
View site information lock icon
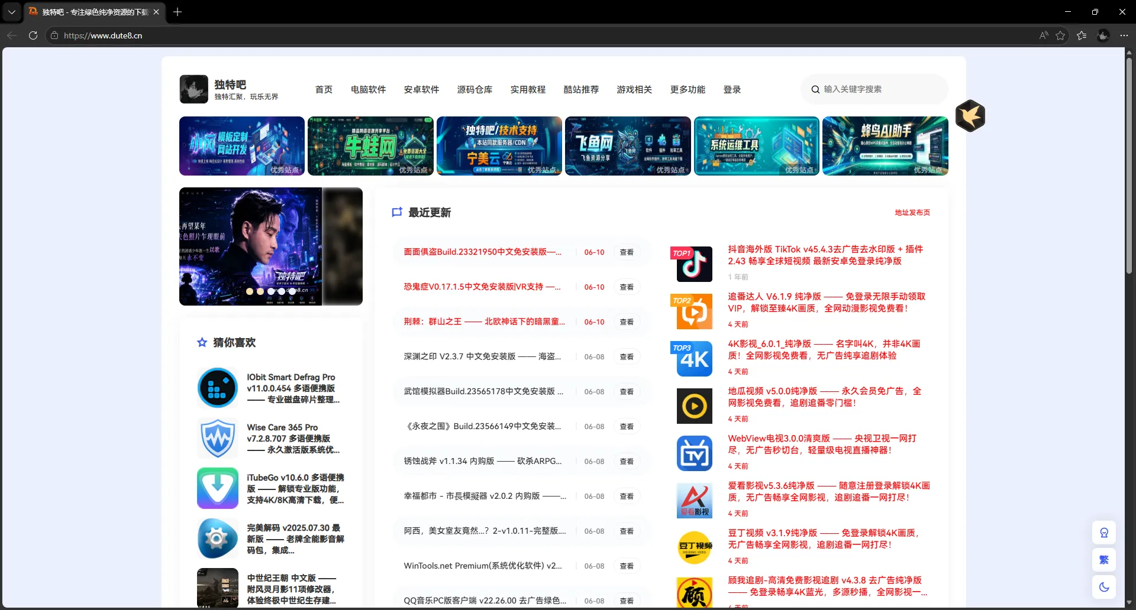point(54,35)
